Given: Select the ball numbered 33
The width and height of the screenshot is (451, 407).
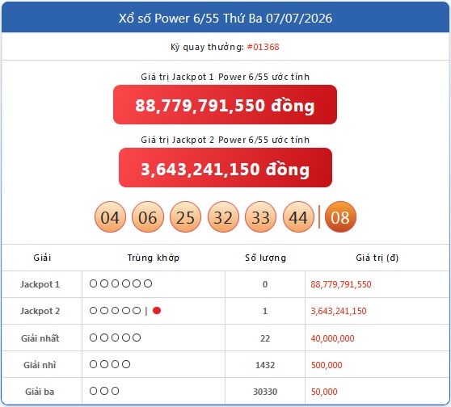Looking at the screenshot, I should pos(261,217).
